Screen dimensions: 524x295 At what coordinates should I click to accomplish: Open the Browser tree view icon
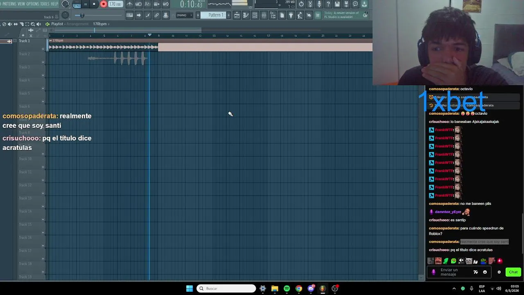click(x=273, y=15)
